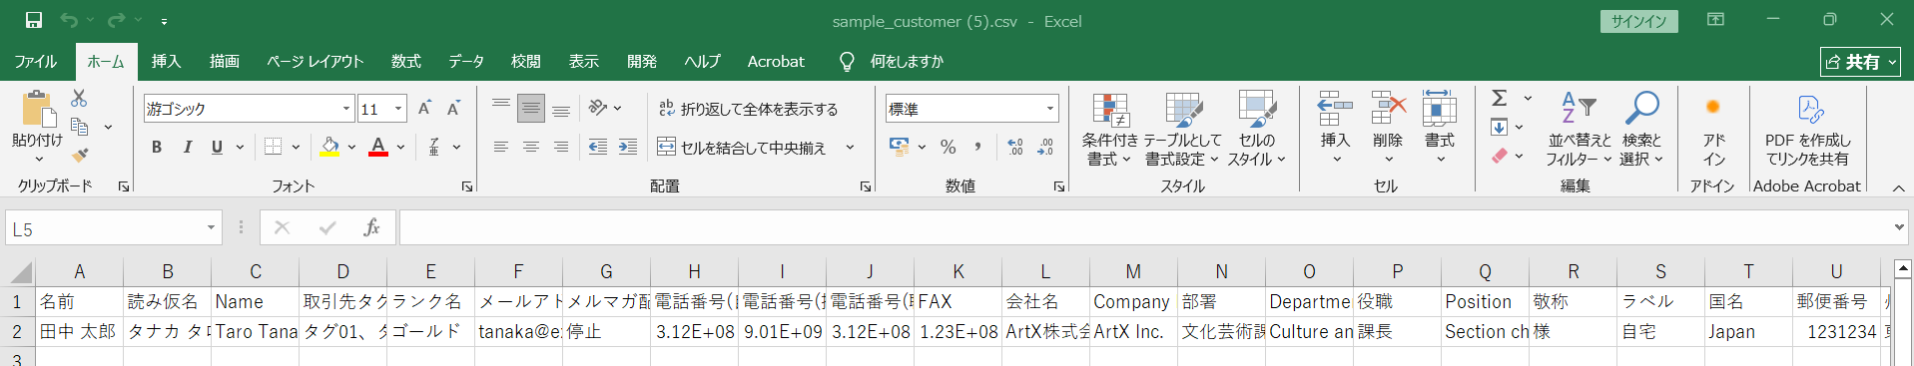
Task: Open セルのスタイル cell styles
Action: click(1256, 129)
